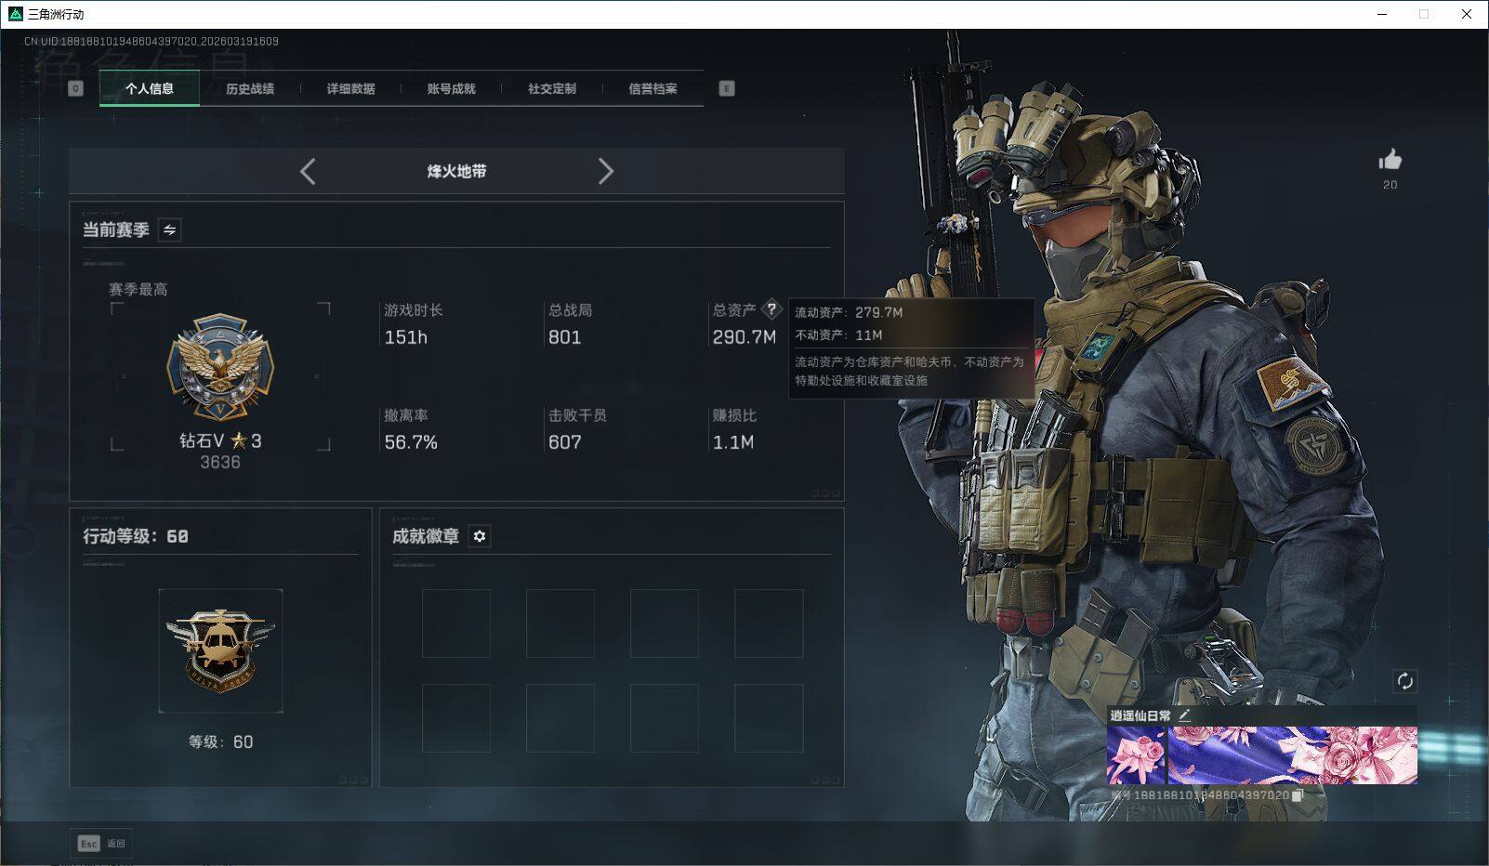
Task: Click the 等级：60 label under badge
Action: (220, 741)
